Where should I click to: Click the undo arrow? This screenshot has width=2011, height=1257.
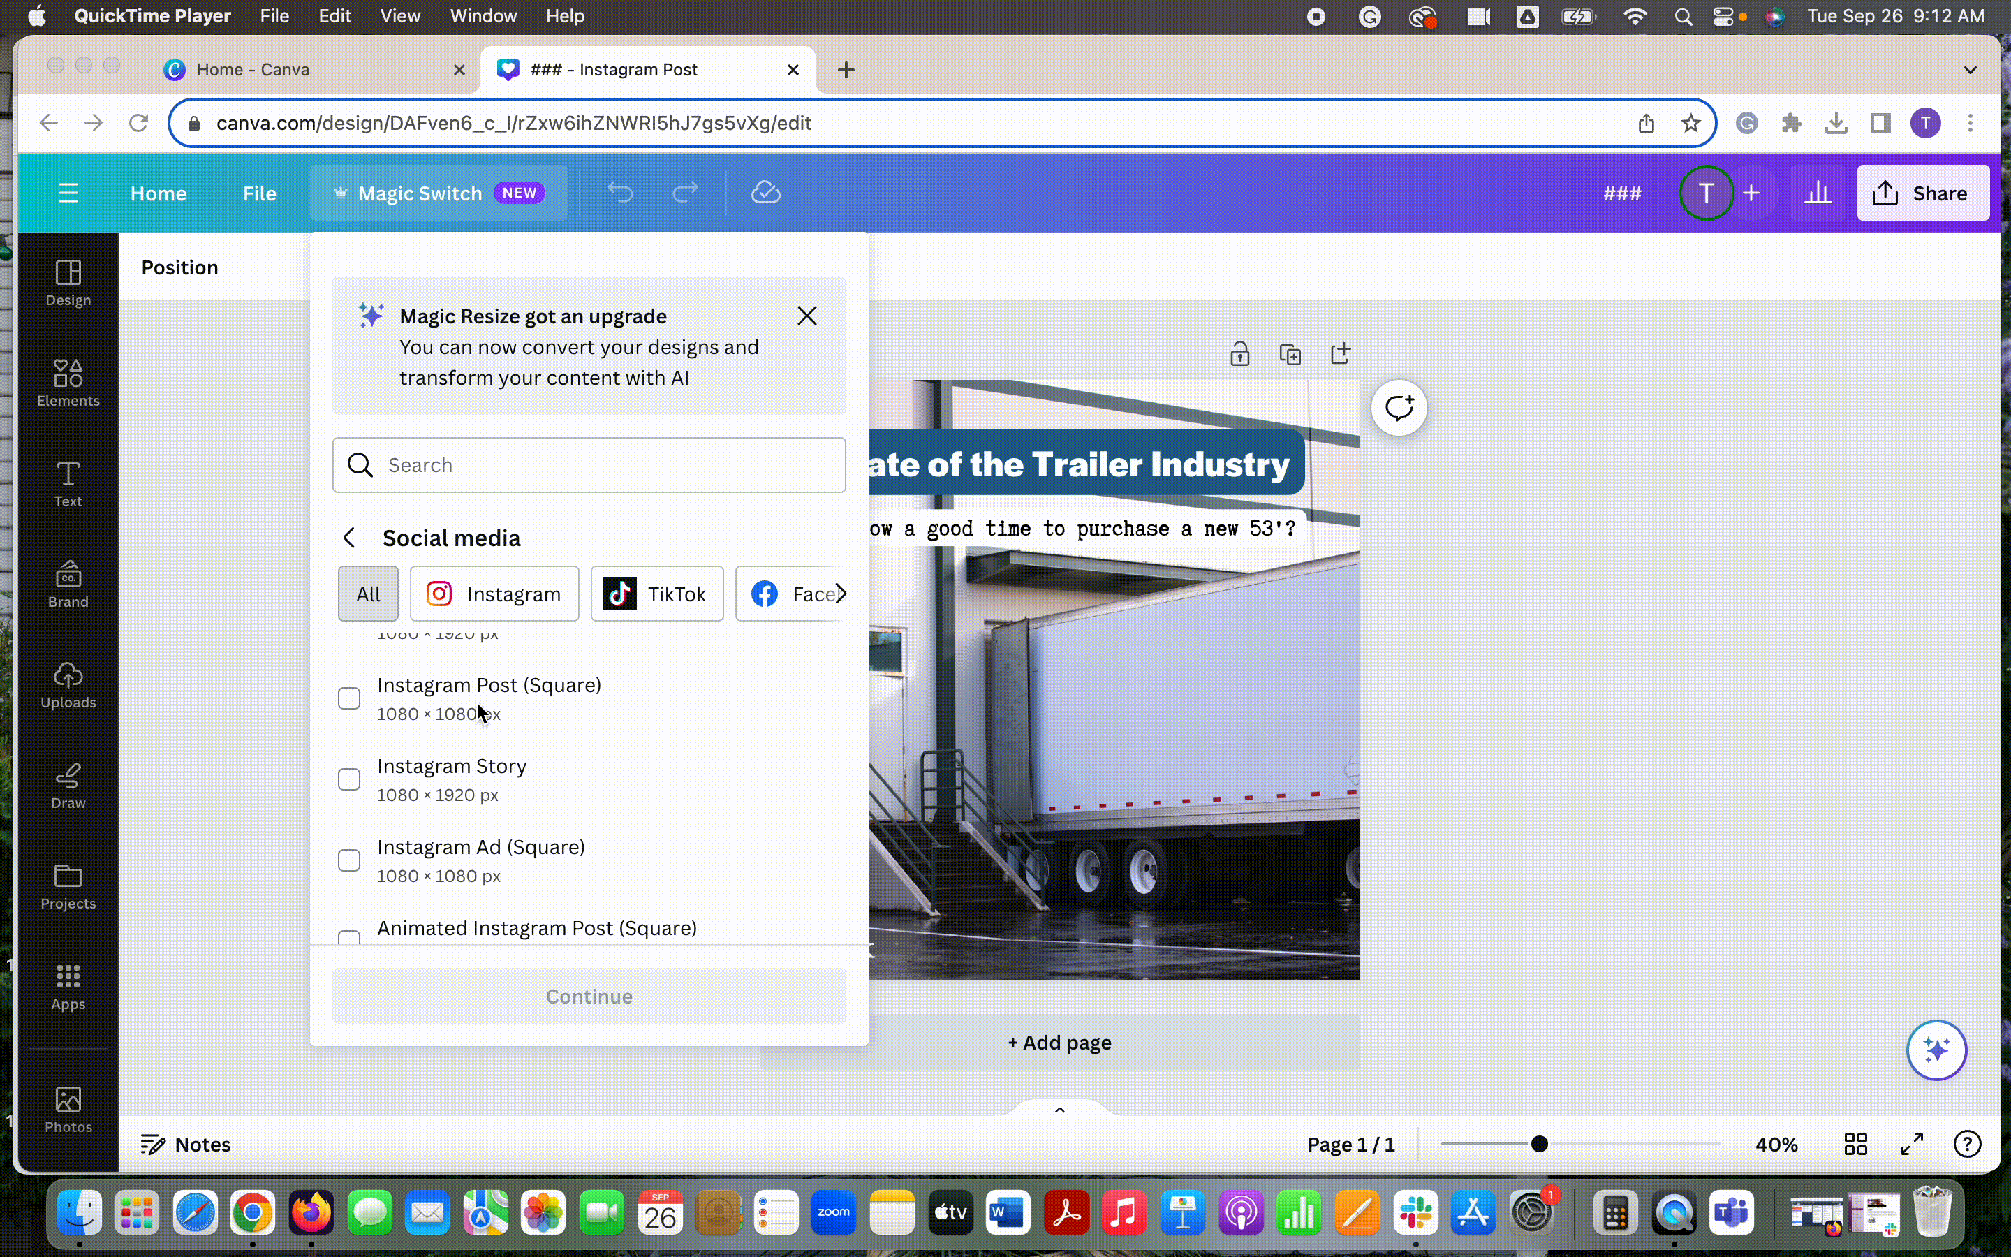coord(621,193)
